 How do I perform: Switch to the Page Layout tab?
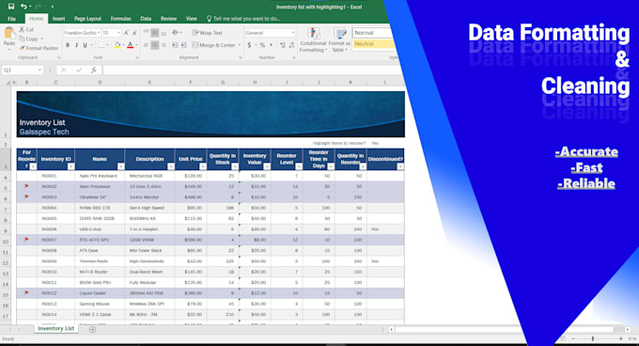point(87,19)
